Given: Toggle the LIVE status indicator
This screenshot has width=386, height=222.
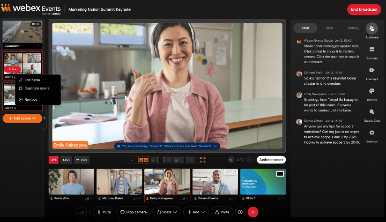Looking at the screenshot, I should click(53, 160).
